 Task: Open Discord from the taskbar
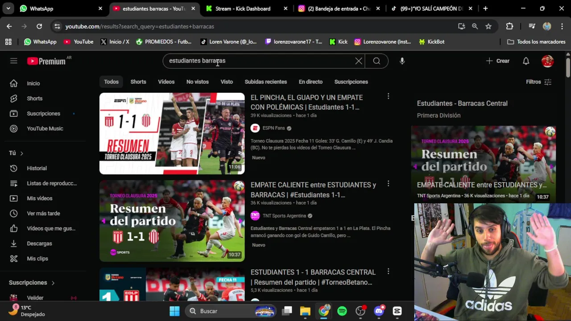tap(379, 311)
